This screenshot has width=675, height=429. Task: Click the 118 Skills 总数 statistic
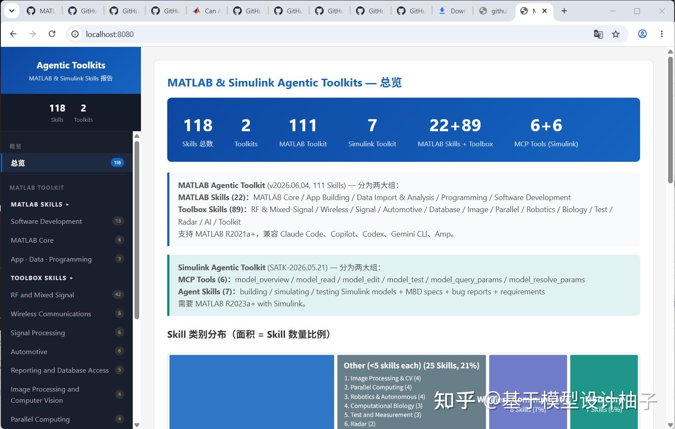(x=198, y=132)
